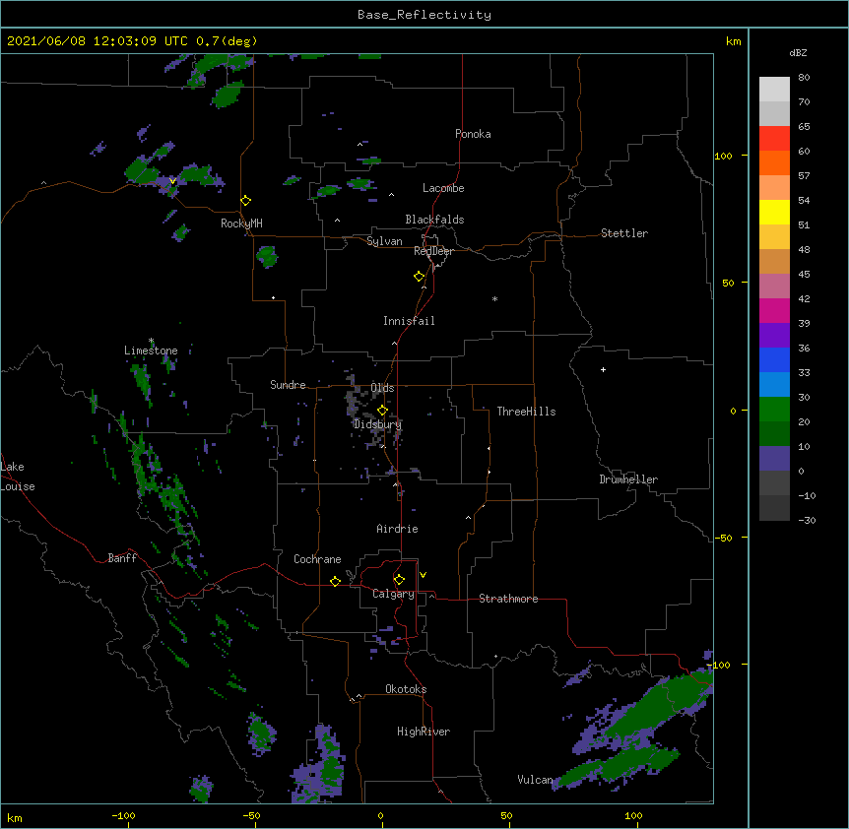The width and height of the screenshot is (849, 829).
Task: Click the Olds town label
Action: [x=382, y=388]
